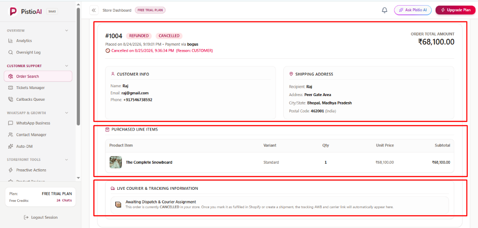Click the Live Courier truck icon
This screenshot has width=478, height=228.
(113, 188)
